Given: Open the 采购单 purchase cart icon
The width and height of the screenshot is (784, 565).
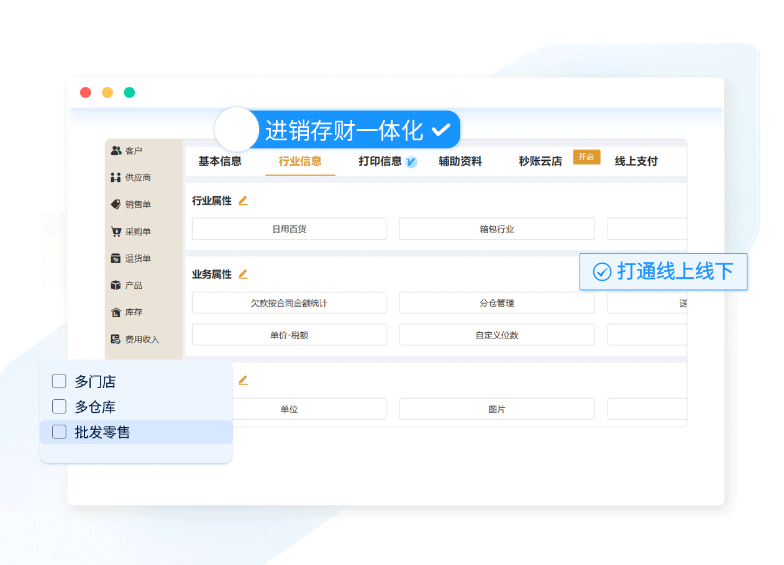Looking at the screenshot, I should (116, 232).
